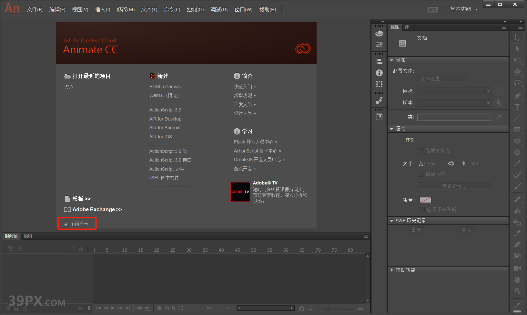Toggle layer outline icon in timeline header

[x=88, y=249]
